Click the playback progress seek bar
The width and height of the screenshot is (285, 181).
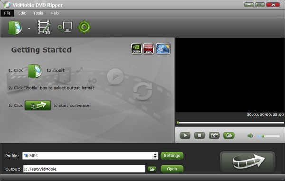[230, 123]
